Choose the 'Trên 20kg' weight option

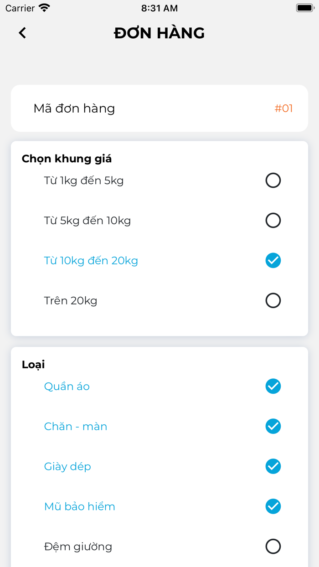tap(273, 300)
